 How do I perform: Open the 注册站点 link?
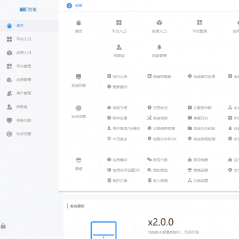pyautogui.click(x=157, y=108)
